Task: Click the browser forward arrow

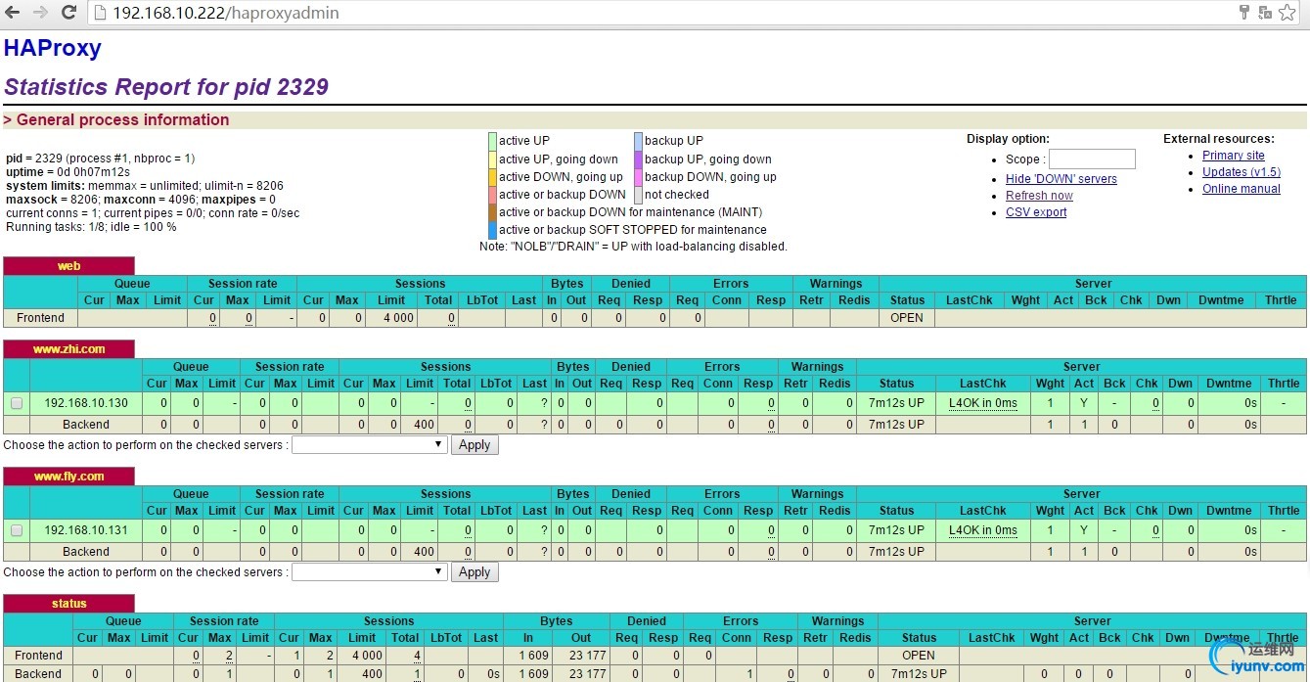Action: point(40,13)
